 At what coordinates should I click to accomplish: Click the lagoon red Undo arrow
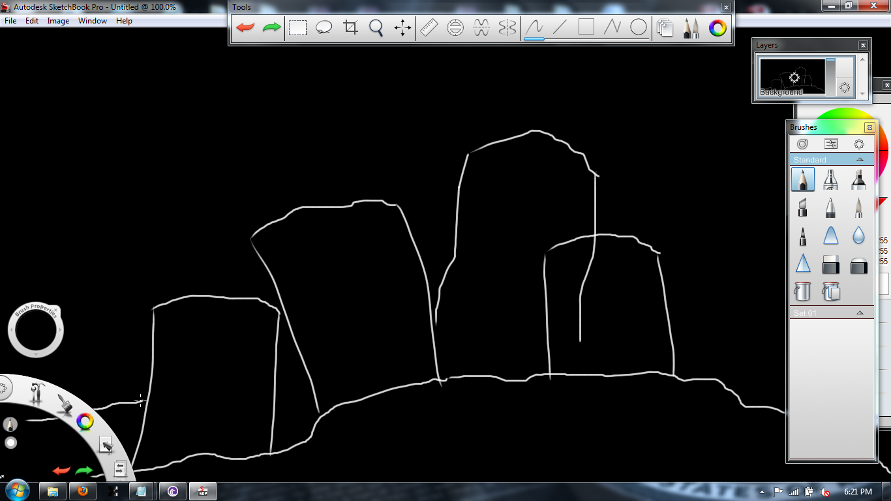click(61, 470)
